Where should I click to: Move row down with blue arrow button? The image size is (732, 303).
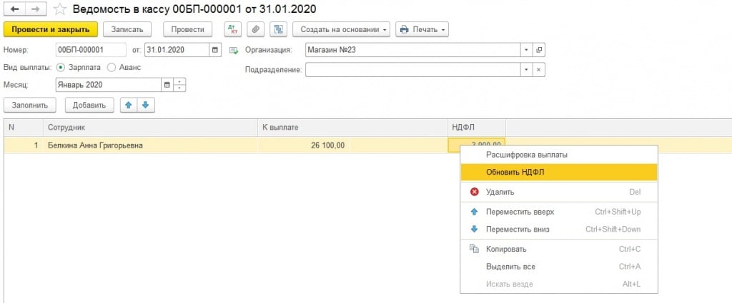coord(145,105)
